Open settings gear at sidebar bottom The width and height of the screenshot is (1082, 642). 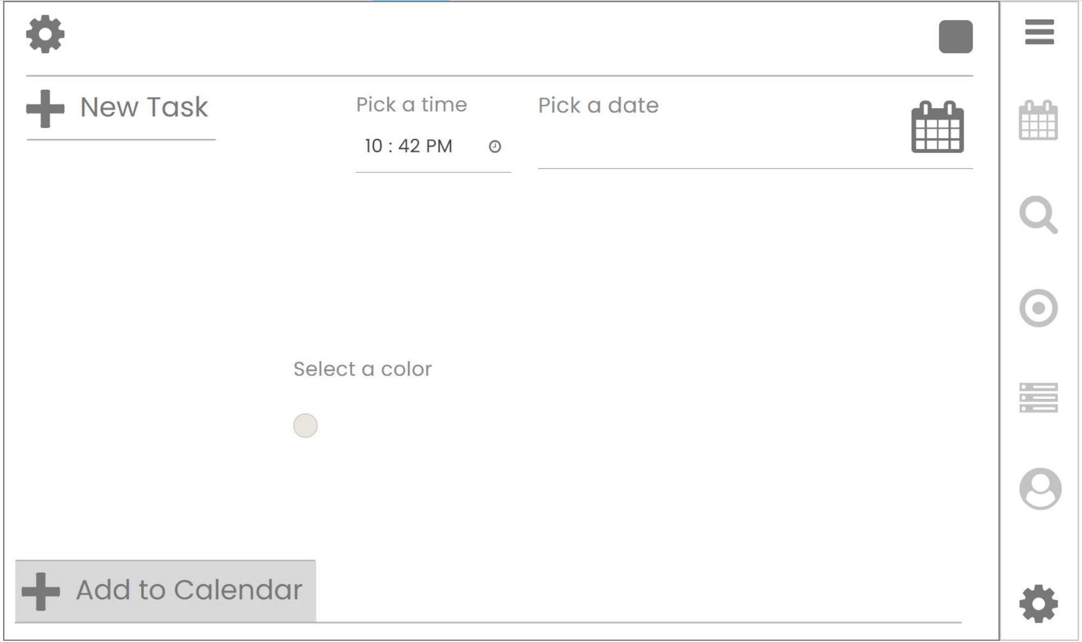pos(1038,604)
